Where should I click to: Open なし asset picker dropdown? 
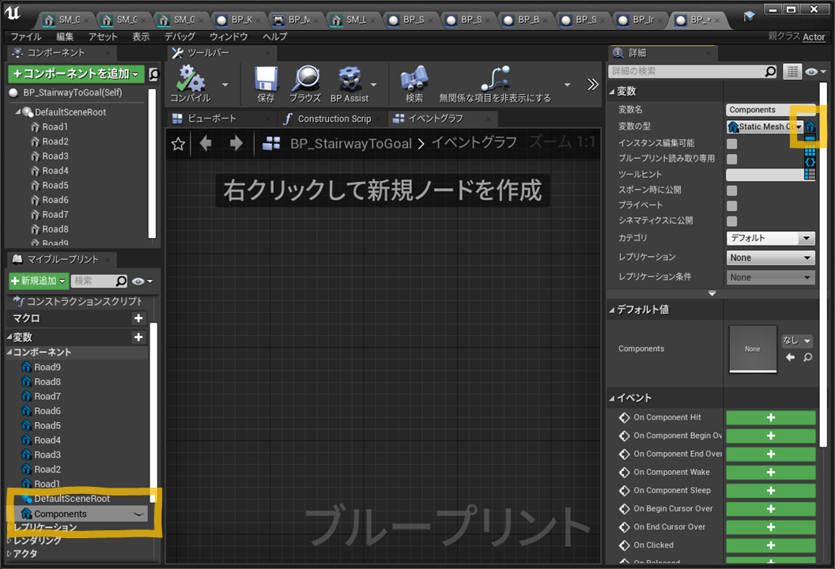[797, 340]
